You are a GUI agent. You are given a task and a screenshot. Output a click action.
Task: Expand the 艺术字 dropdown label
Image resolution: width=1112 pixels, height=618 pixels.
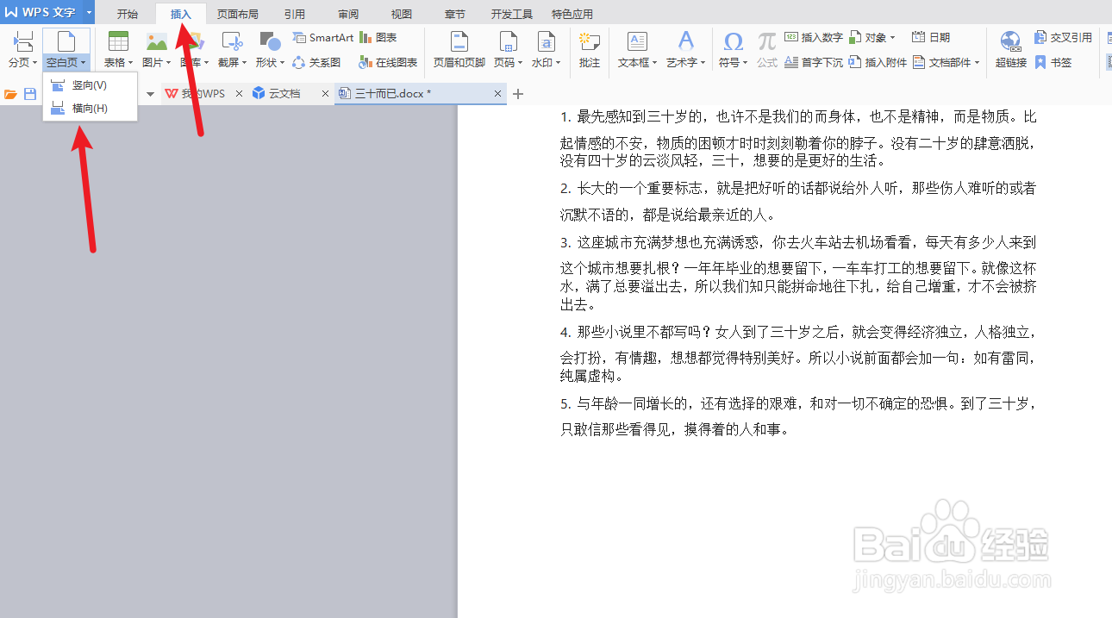685,63
